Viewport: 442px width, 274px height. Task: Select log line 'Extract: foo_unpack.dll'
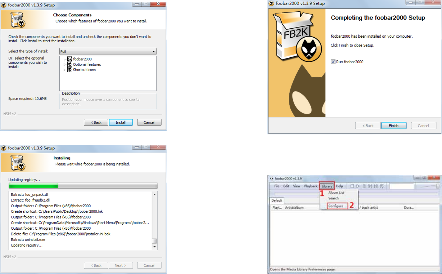point(30,194)
